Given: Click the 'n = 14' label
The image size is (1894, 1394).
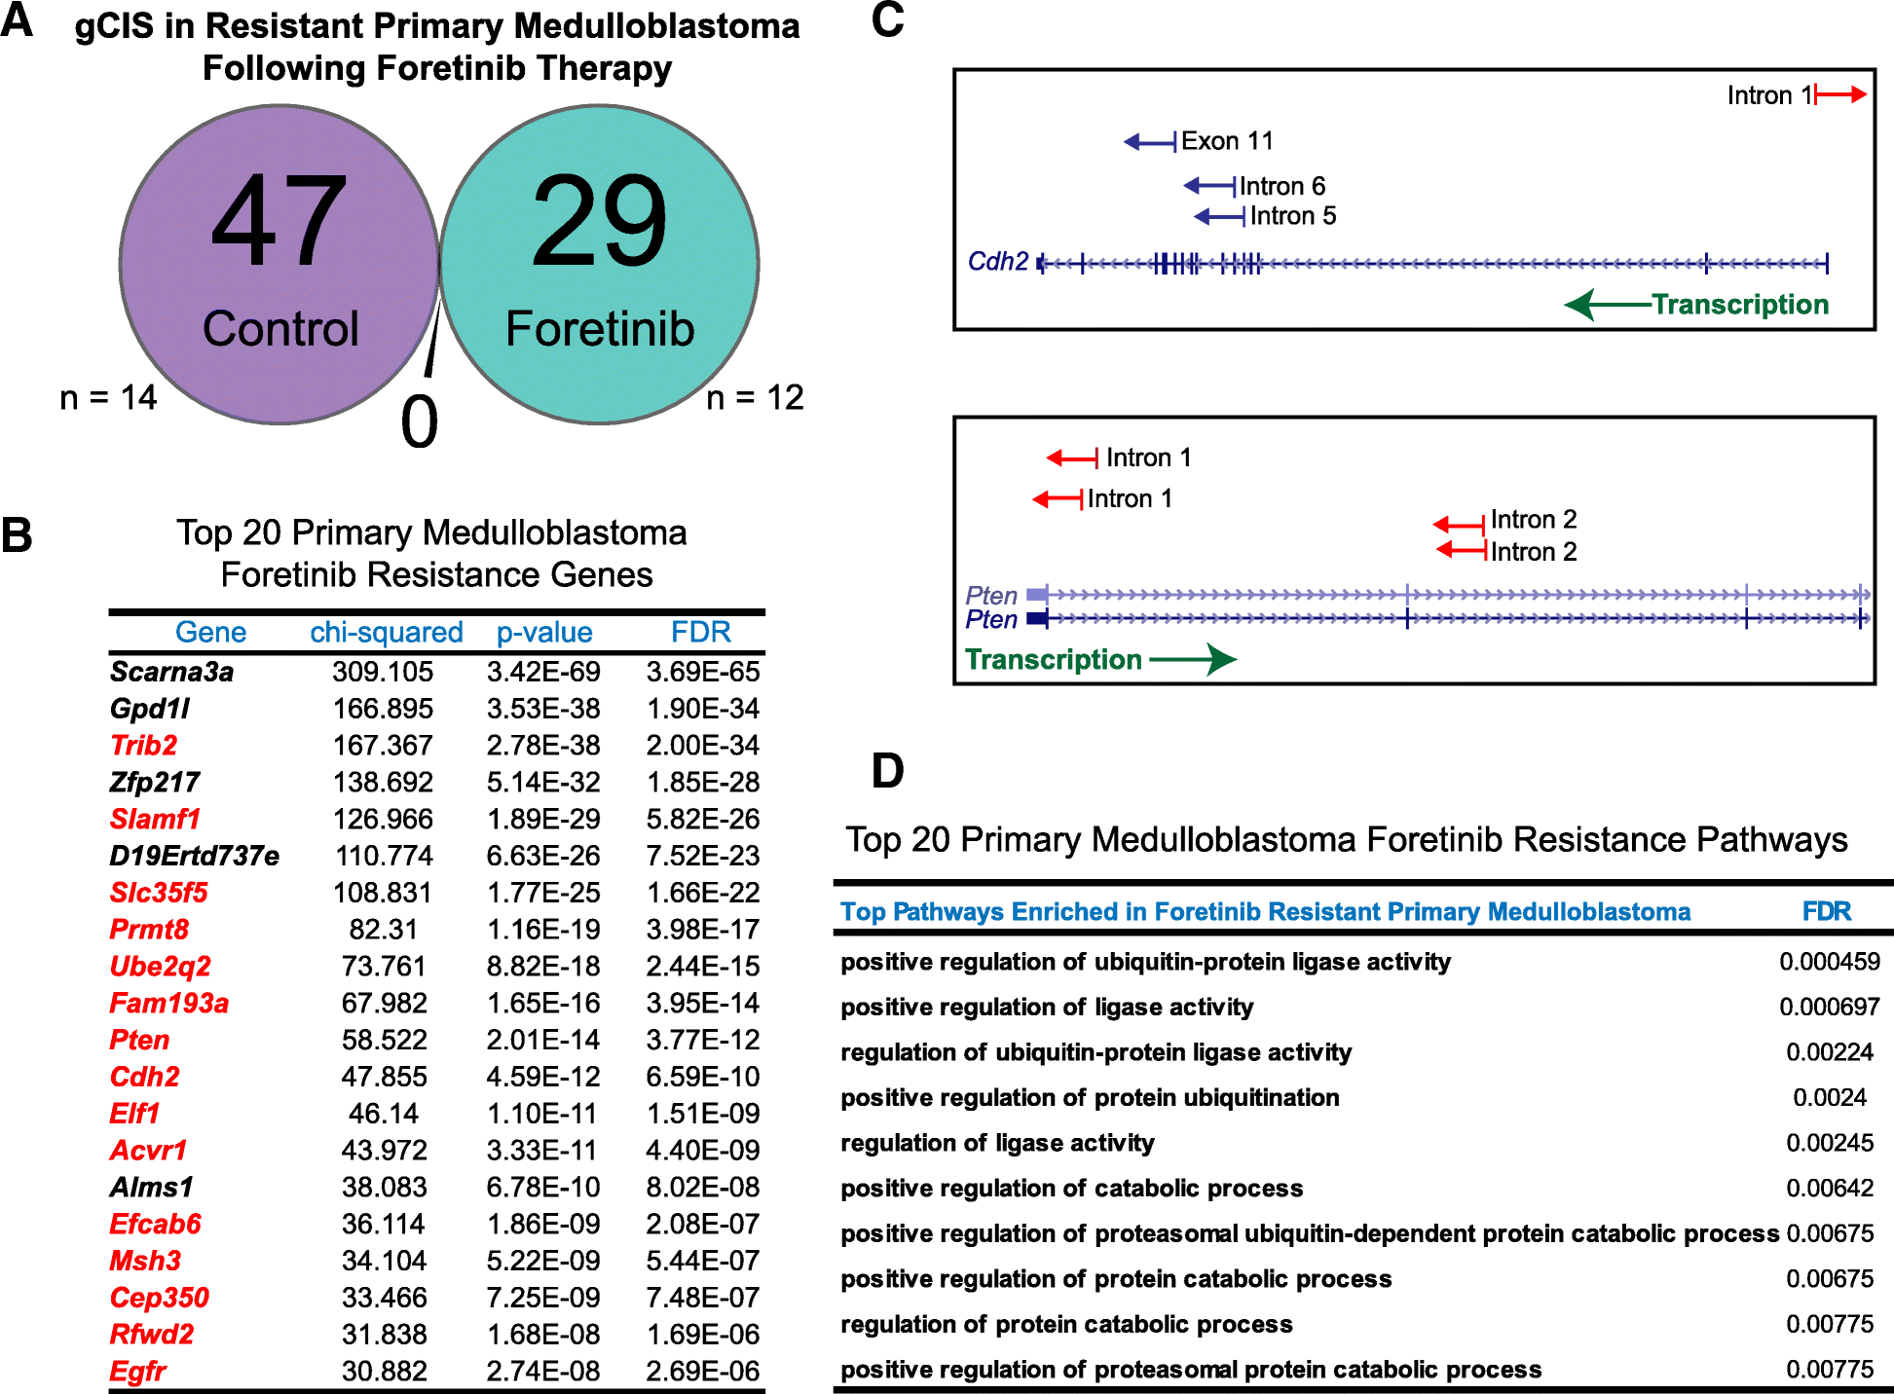Looking at the screenshot, I should click(x=108, y=397).
